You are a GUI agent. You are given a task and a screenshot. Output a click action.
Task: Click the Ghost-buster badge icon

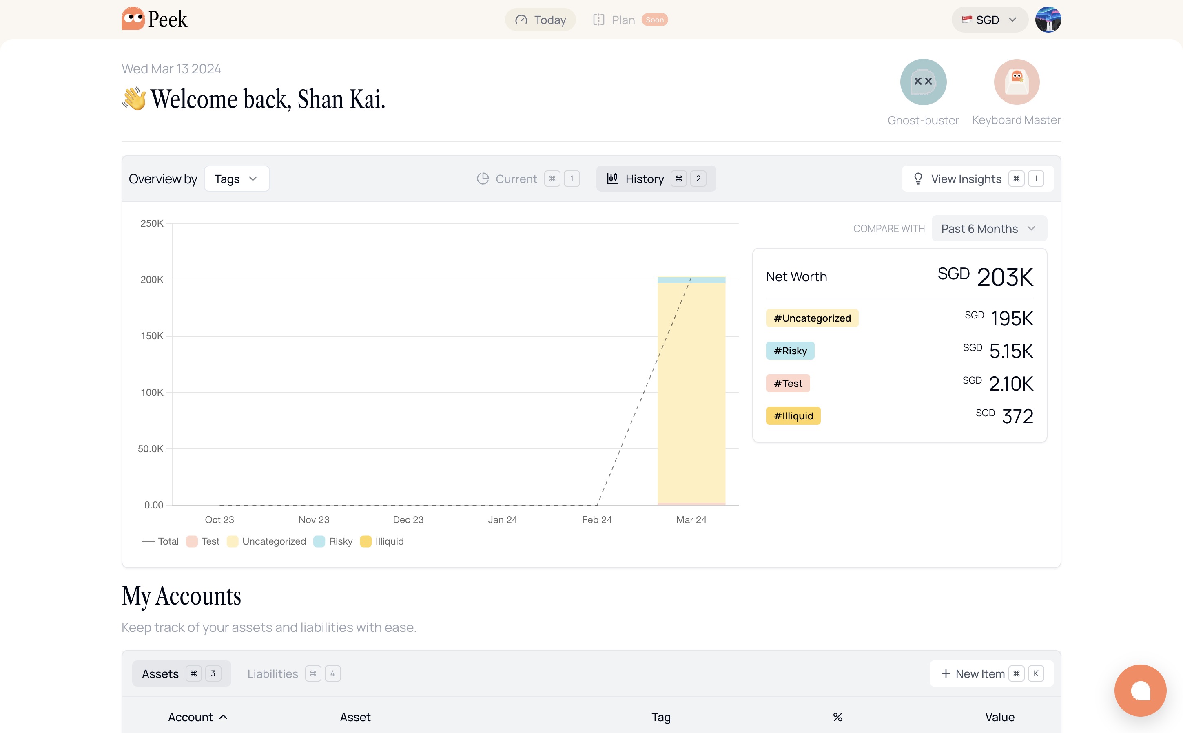pyautogui.click(x=923, y=82)
